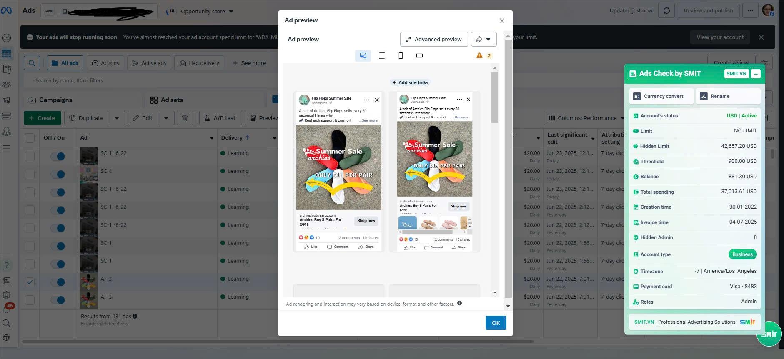The image size is (784, 359).
Task: Open the dropdown arrow next to Edit
Action: tap(166, 118)
